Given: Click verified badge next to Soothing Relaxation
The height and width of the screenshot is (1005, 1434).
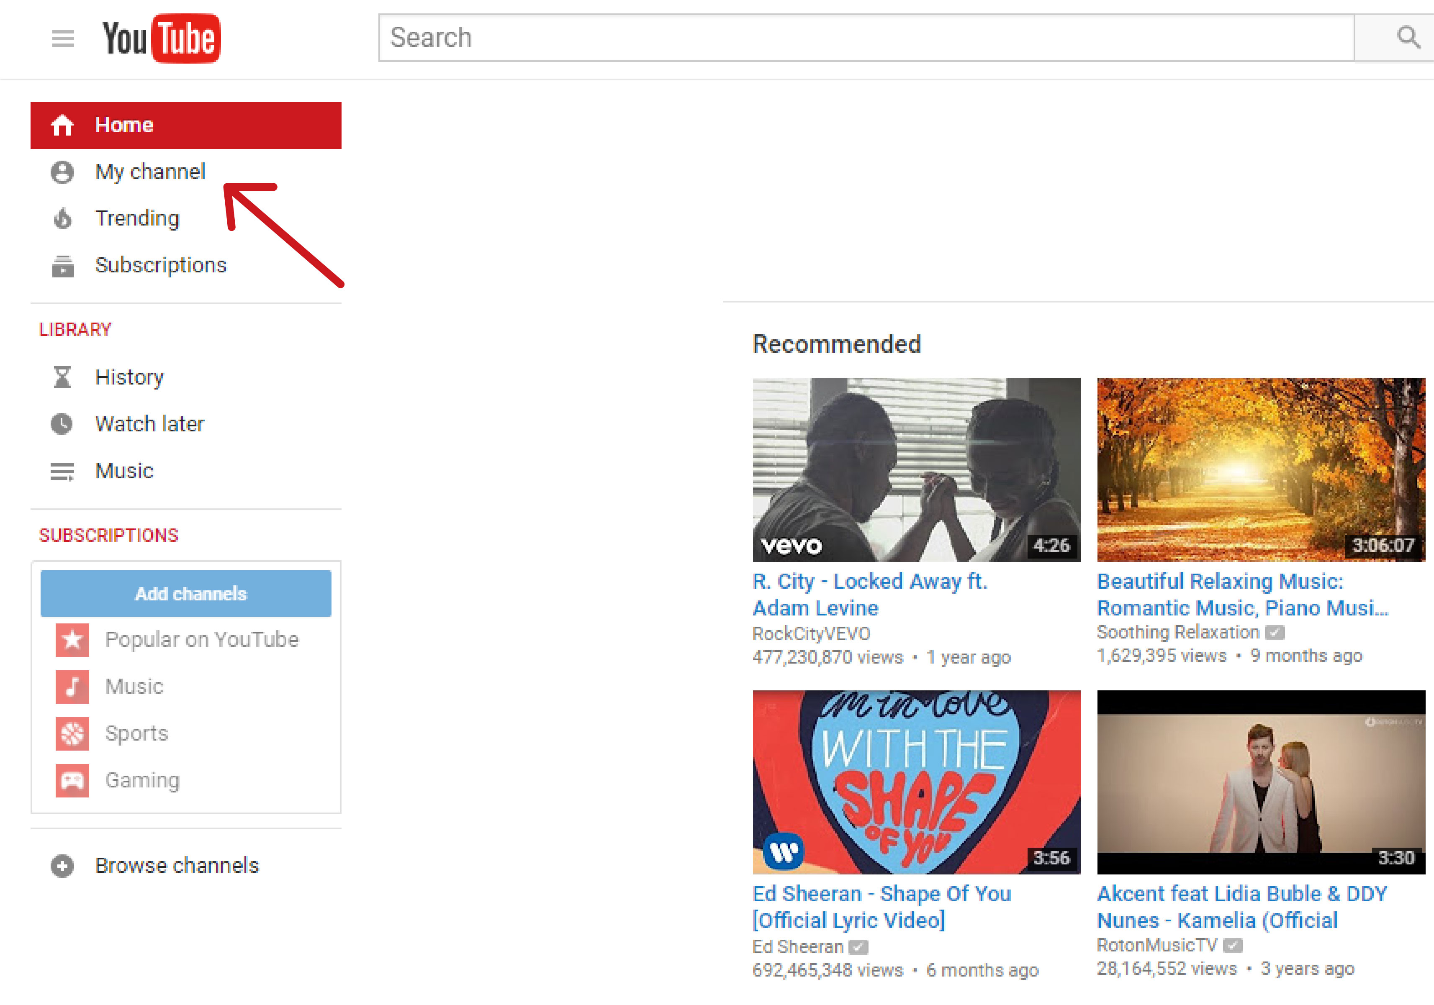Looking at the screenshot, I should (1275, 632).
